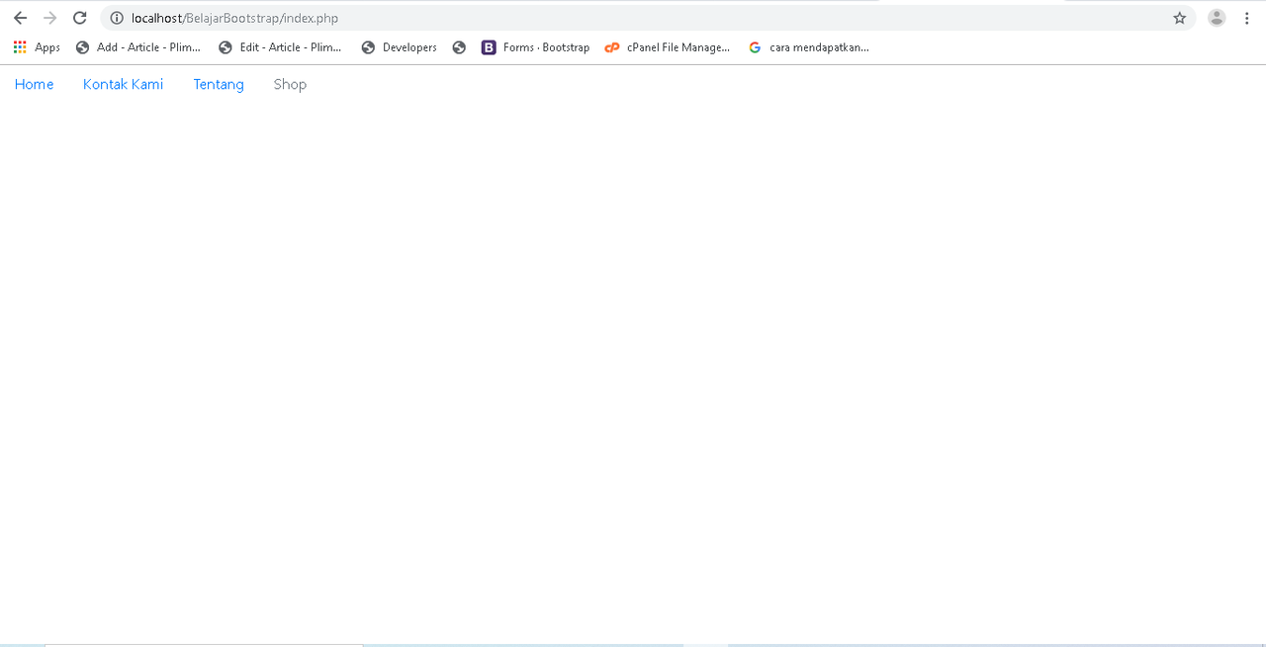Open Chrome's three-dot menu
Viewport: 1266px width, 647px height.
coord(1247,18)
